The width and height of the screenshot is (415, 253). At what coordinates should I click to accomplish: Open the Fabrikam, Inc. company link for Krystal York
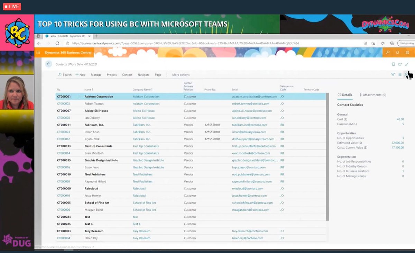[x=141, y=139]
